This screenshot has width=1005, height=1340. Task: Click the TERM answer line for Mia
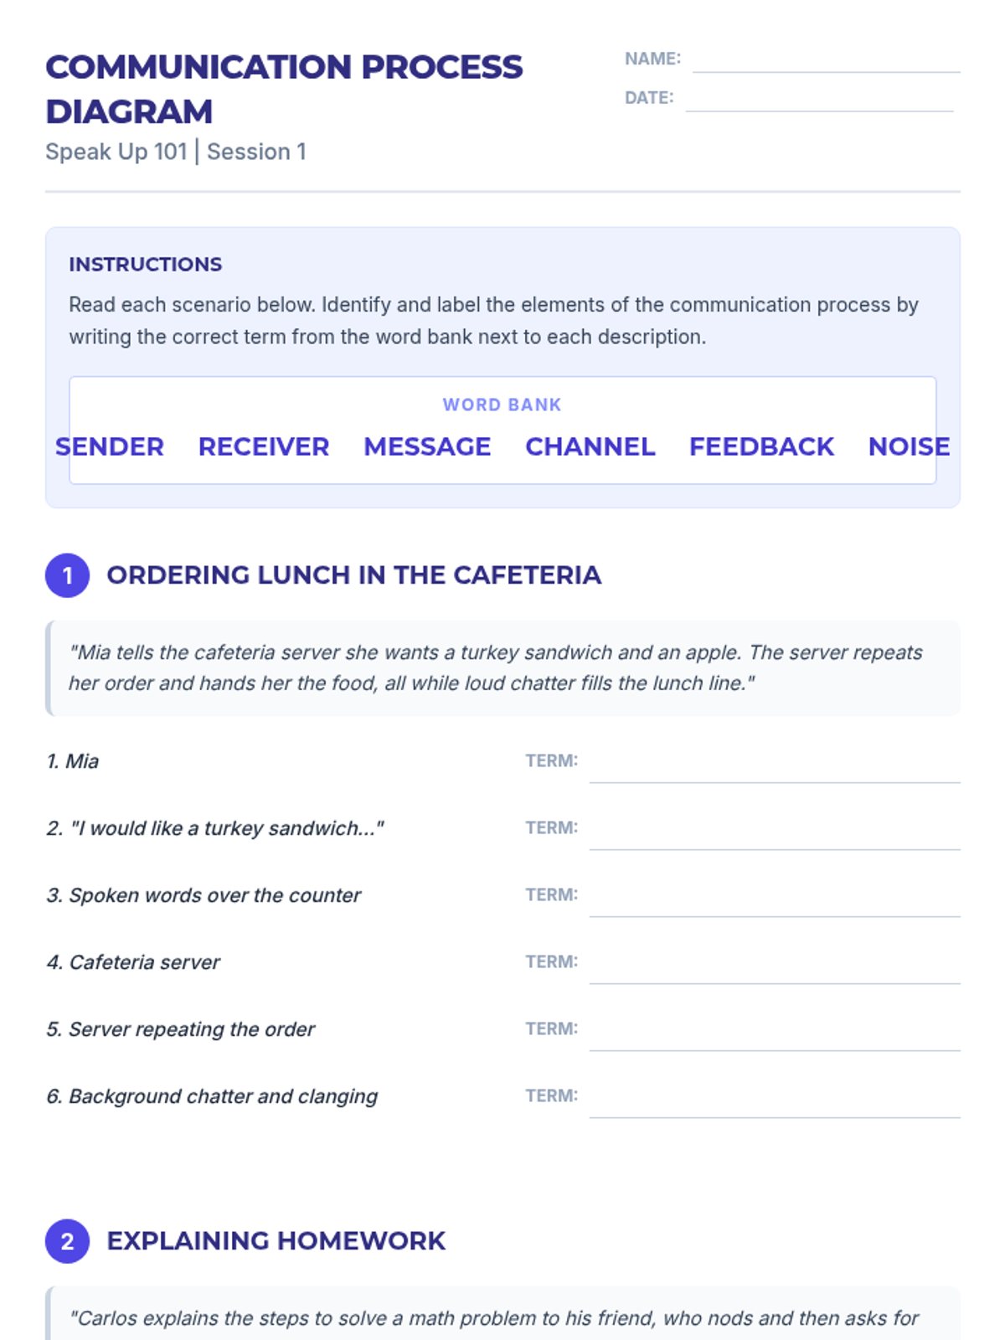pyautogui.click(x=775, y=762)
